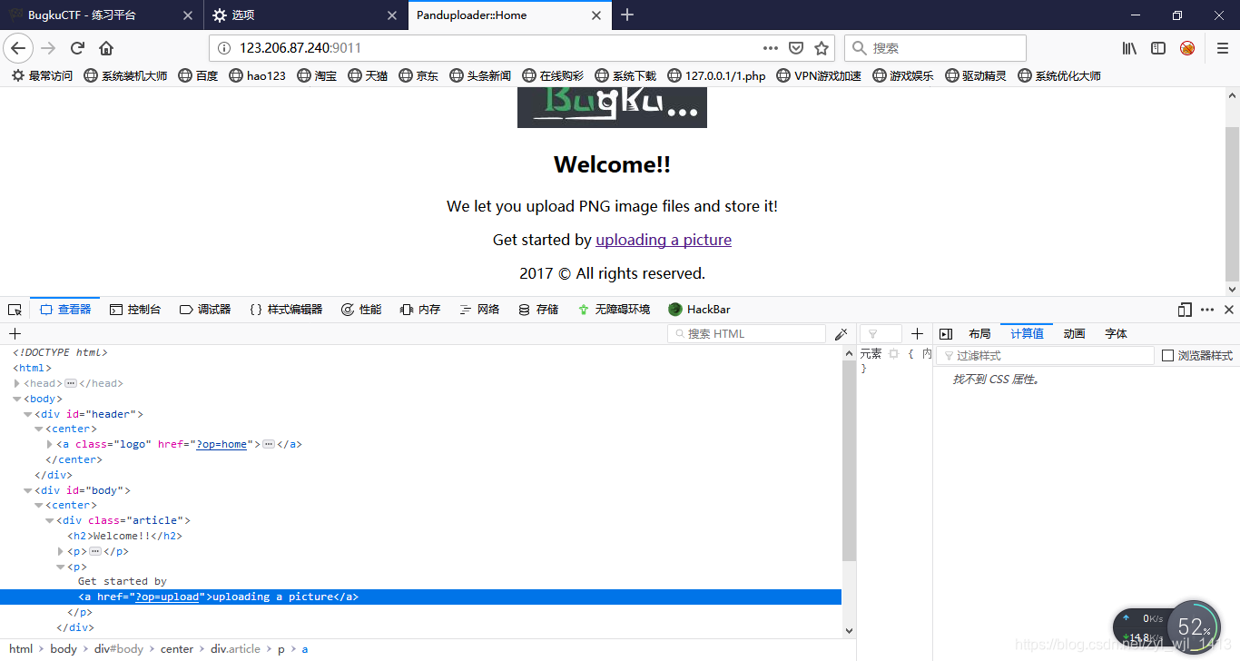This screenshot has width=1240, height=661.
Task: Activate the element picker tool in devtools
Action: point(15,310)
